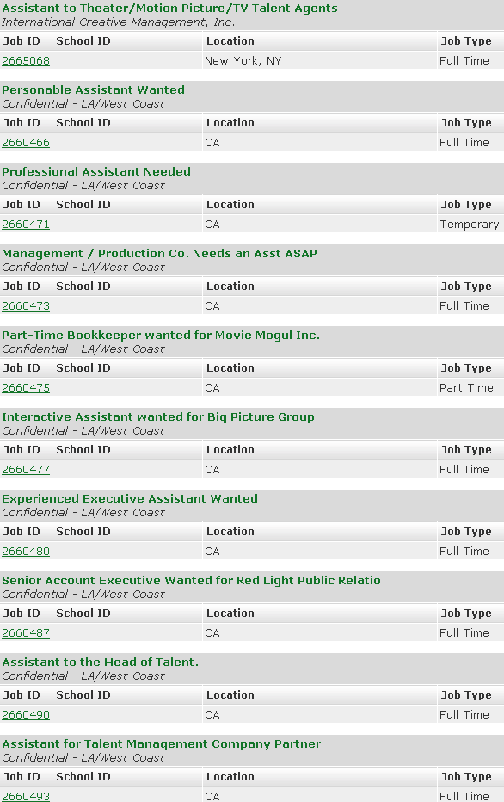Click Interactive Assistant wanted for Big Picture title
The width and height of the screenshot is (504, 802).
coord(158,416)
